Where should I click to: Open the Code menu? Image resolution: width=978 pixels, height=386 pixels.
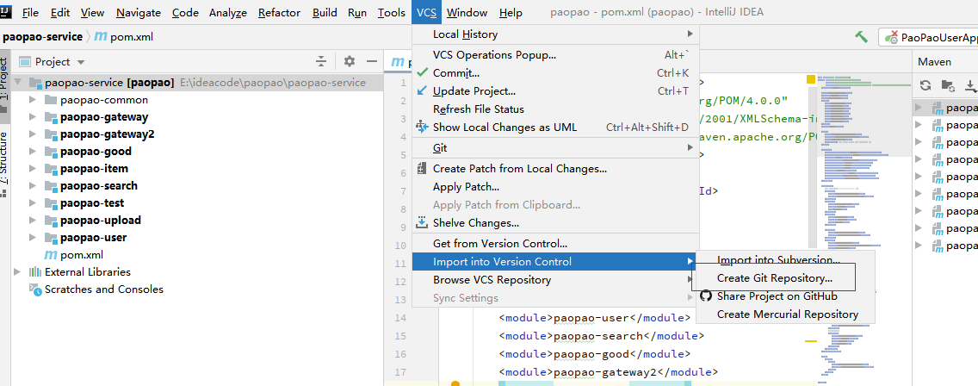coord(185,12)
